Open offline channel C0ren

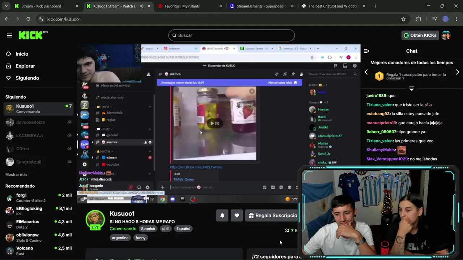(x=38, y=149)
